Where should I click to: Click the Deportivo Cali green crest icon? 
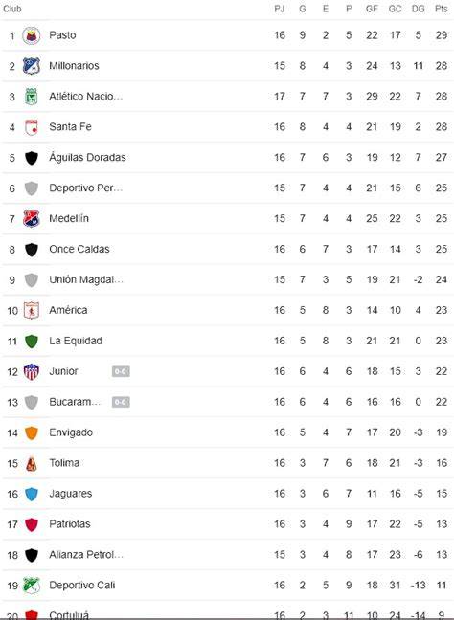(x=32, y=586)
